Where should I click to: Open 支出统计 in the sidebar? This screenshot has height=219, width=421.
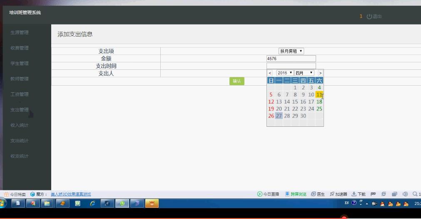tap(19, 141)
